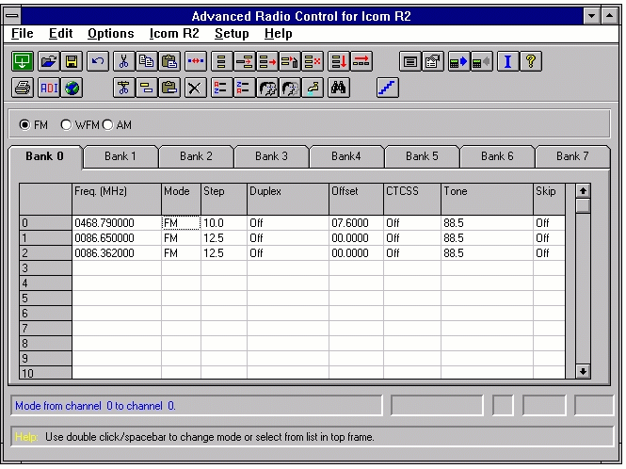Click the water faucet icon
The height and width of the screenshot is (469, 626).
(313, 88)
